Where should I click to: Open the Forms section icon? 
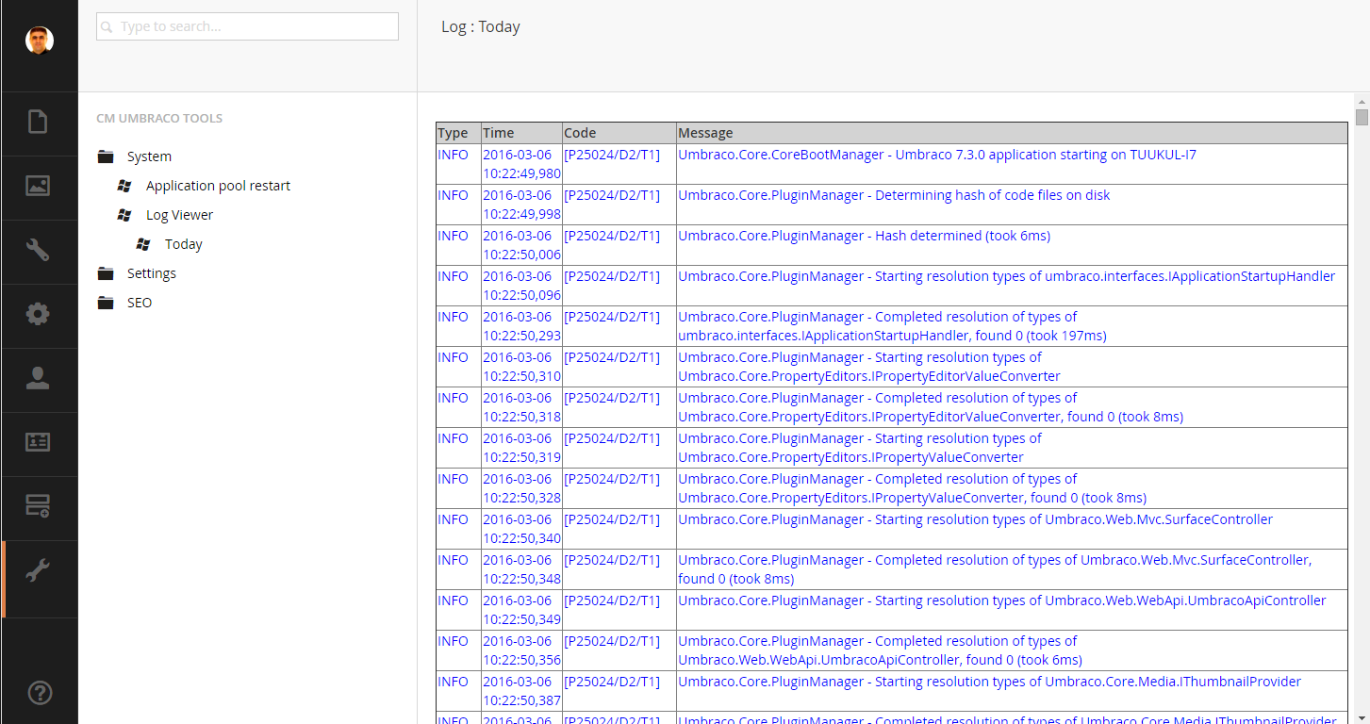click(38, 506)
